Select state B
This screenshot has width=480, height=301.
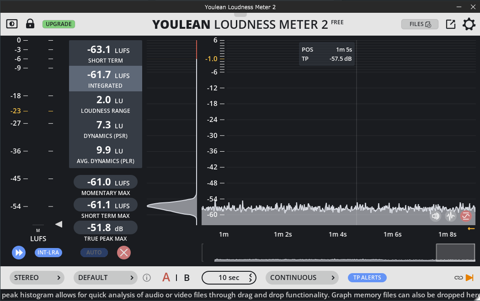pos(187,278)
